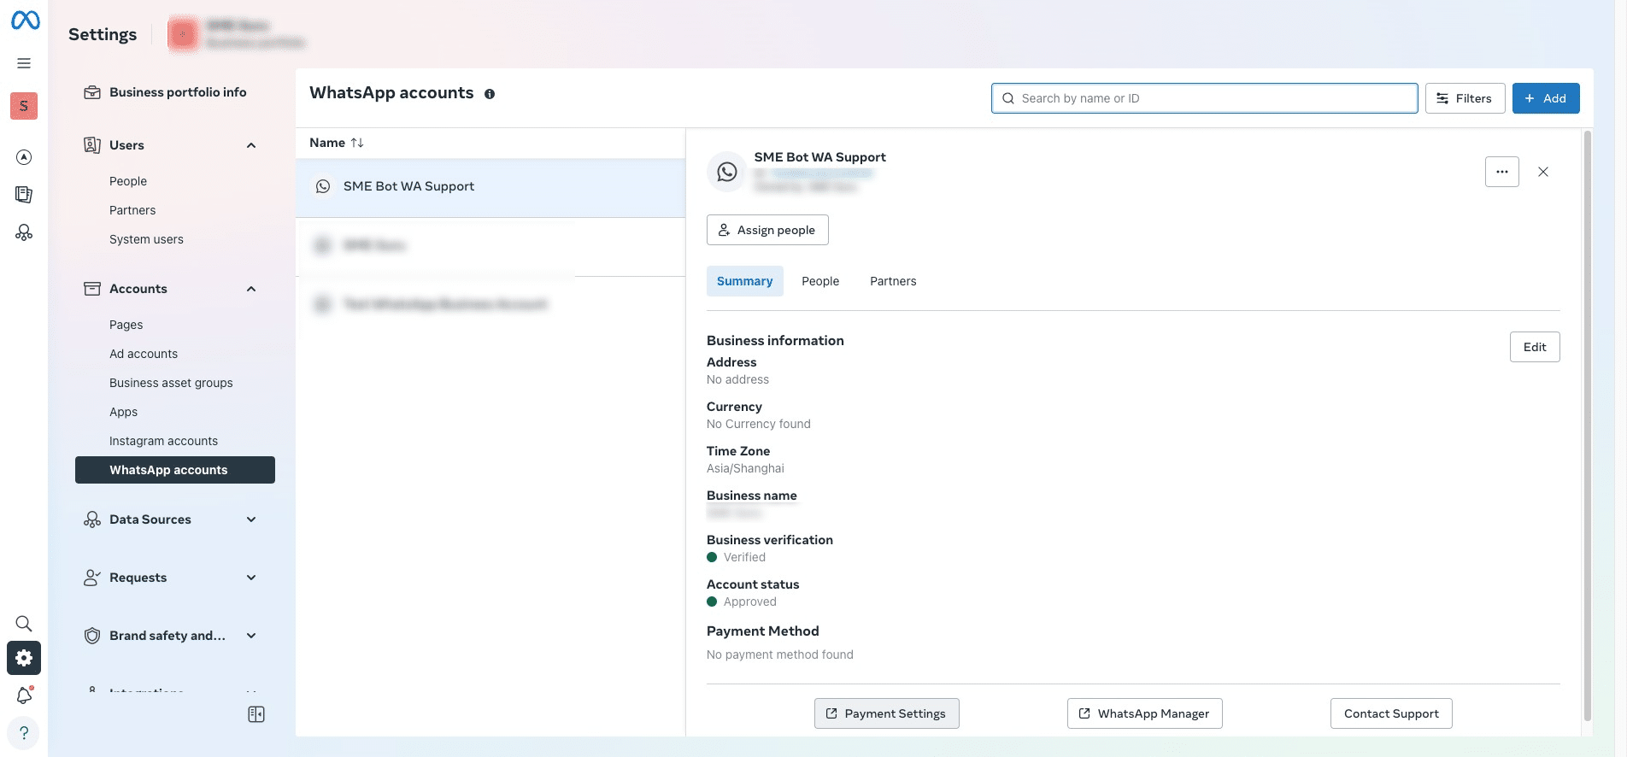Expand the Requests section chevron
The height and width of the screenshot is (757, 1627).
click(251, 578)
